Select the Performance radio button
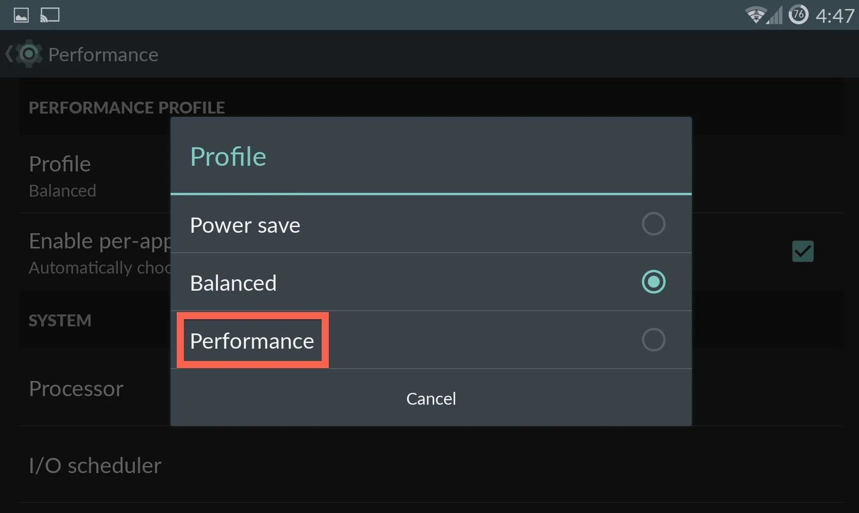The width and height of the screenshot is (859, 513). point(653,340)
